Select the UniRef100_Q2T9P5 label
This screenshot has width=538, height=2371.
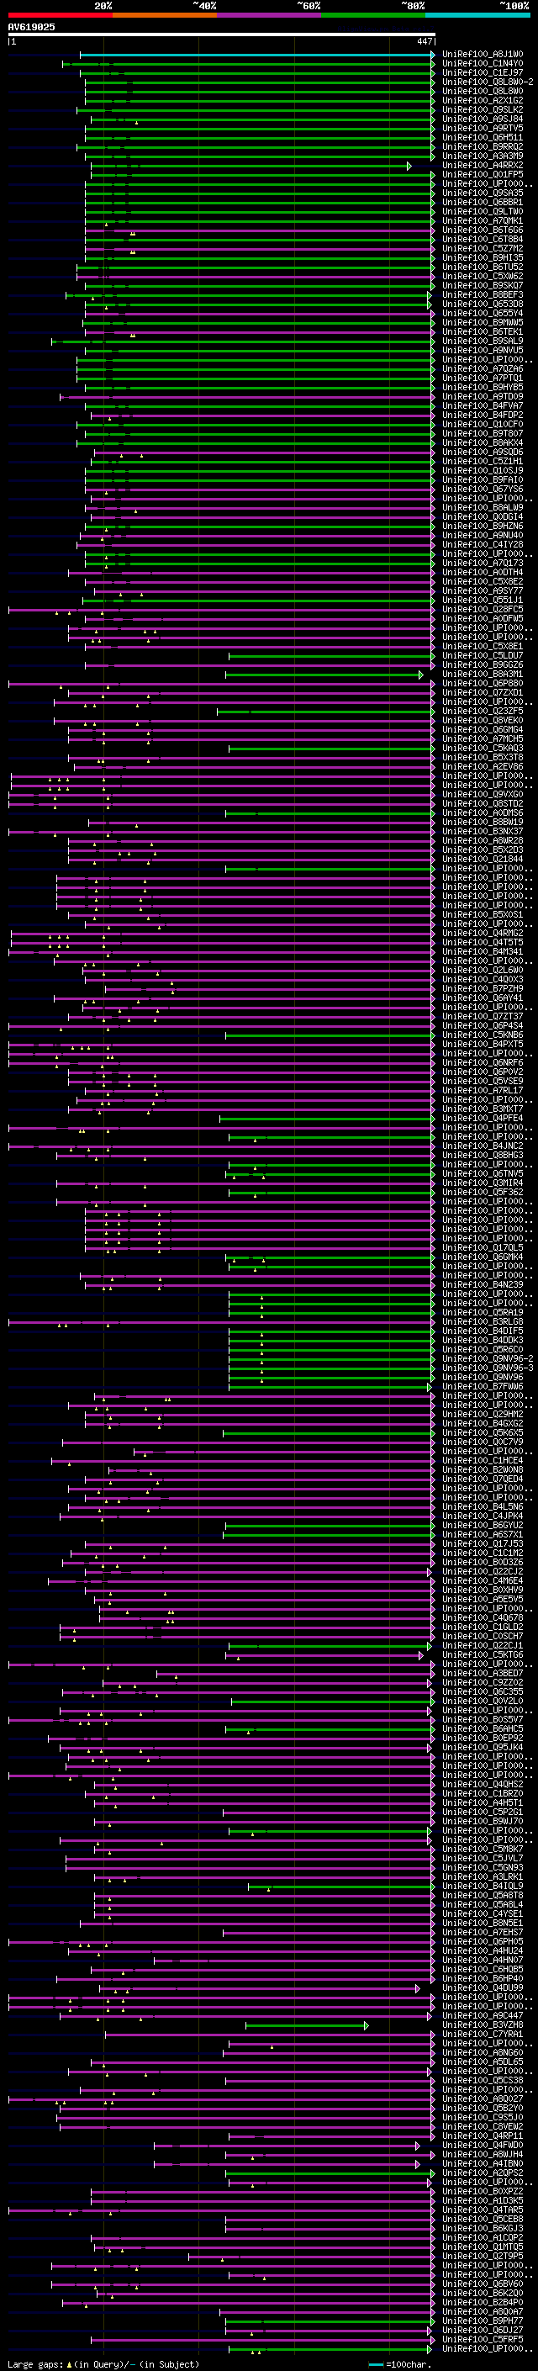point(482,2256)
